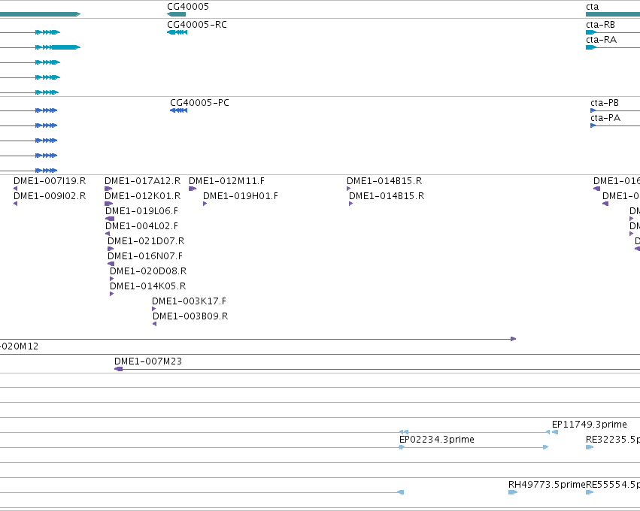Select the DME1-020D08.R label
Screen dimensions: 640x511
[148, 271]
